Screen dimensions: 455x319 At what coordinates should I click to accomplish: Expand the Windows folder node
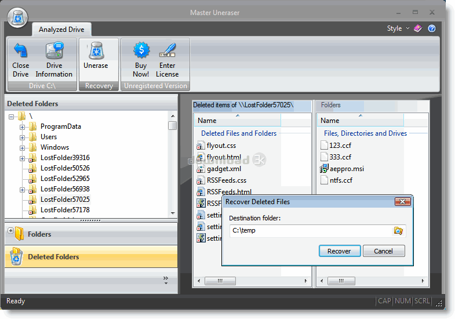tap(22, 148)
